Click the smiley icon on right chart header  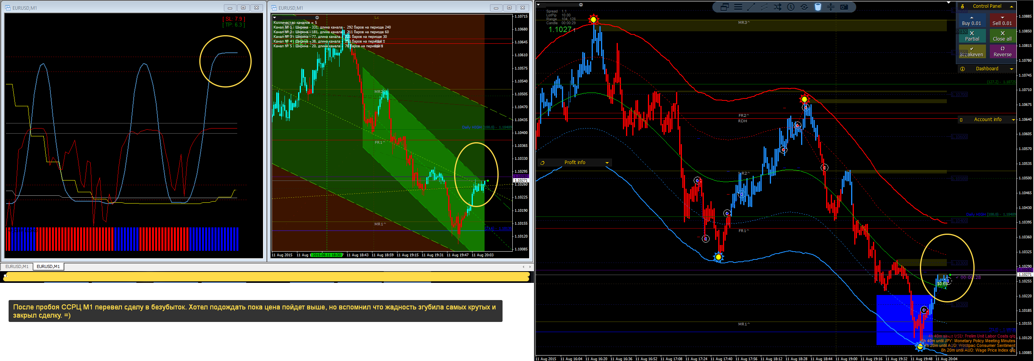point(581,5)
